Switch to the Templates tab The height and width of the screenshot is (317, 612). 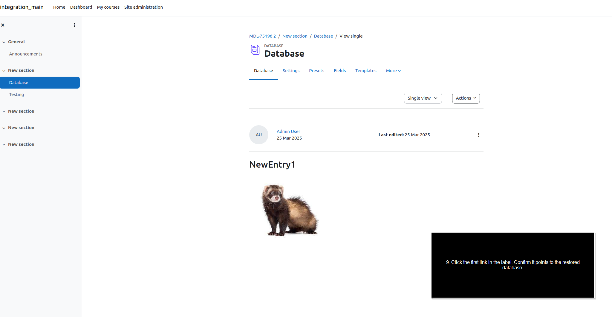click(366, 71)
